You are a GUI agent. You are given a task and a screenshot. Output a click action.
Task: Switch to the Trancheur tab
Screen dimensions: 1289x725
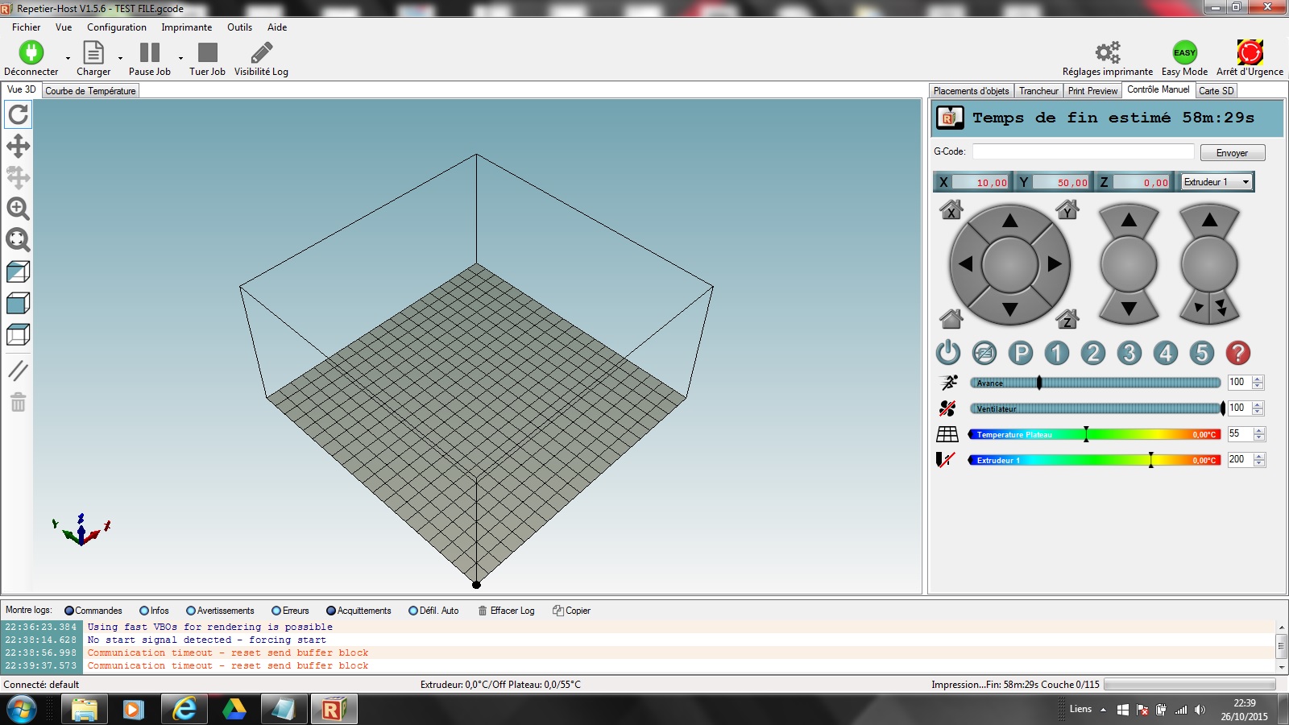coord(1038,91)
